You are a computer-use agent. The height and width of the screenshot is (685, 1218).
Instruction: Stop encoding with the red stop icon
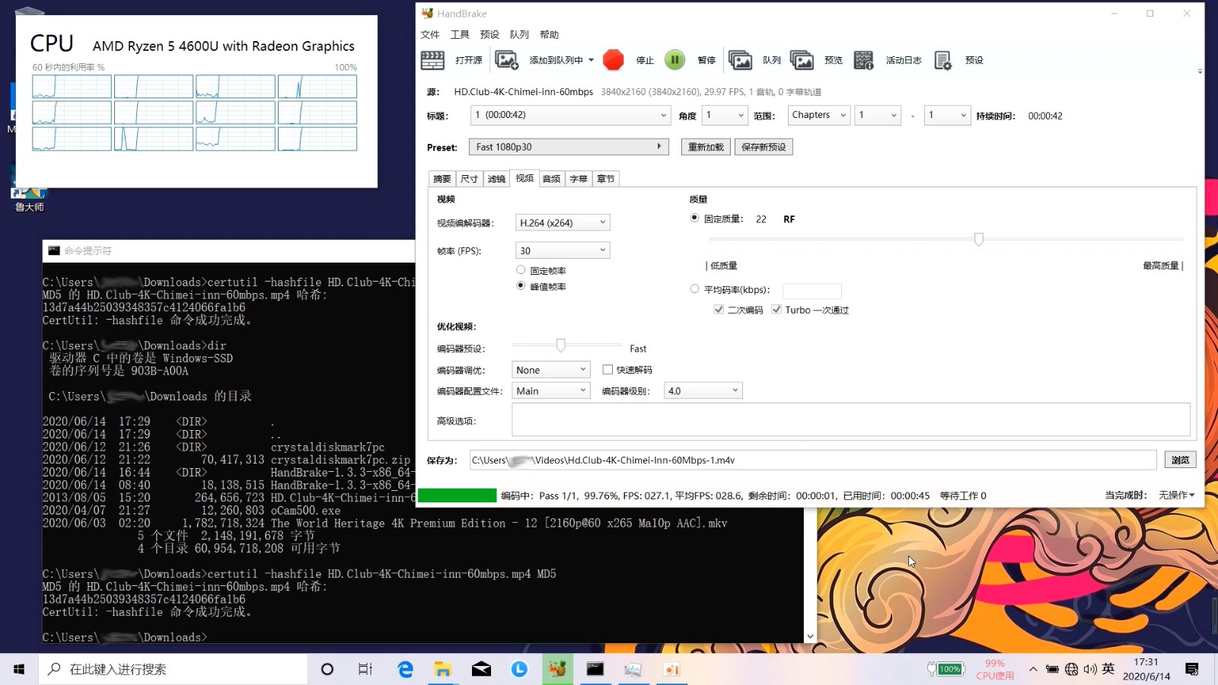[613, 60]
